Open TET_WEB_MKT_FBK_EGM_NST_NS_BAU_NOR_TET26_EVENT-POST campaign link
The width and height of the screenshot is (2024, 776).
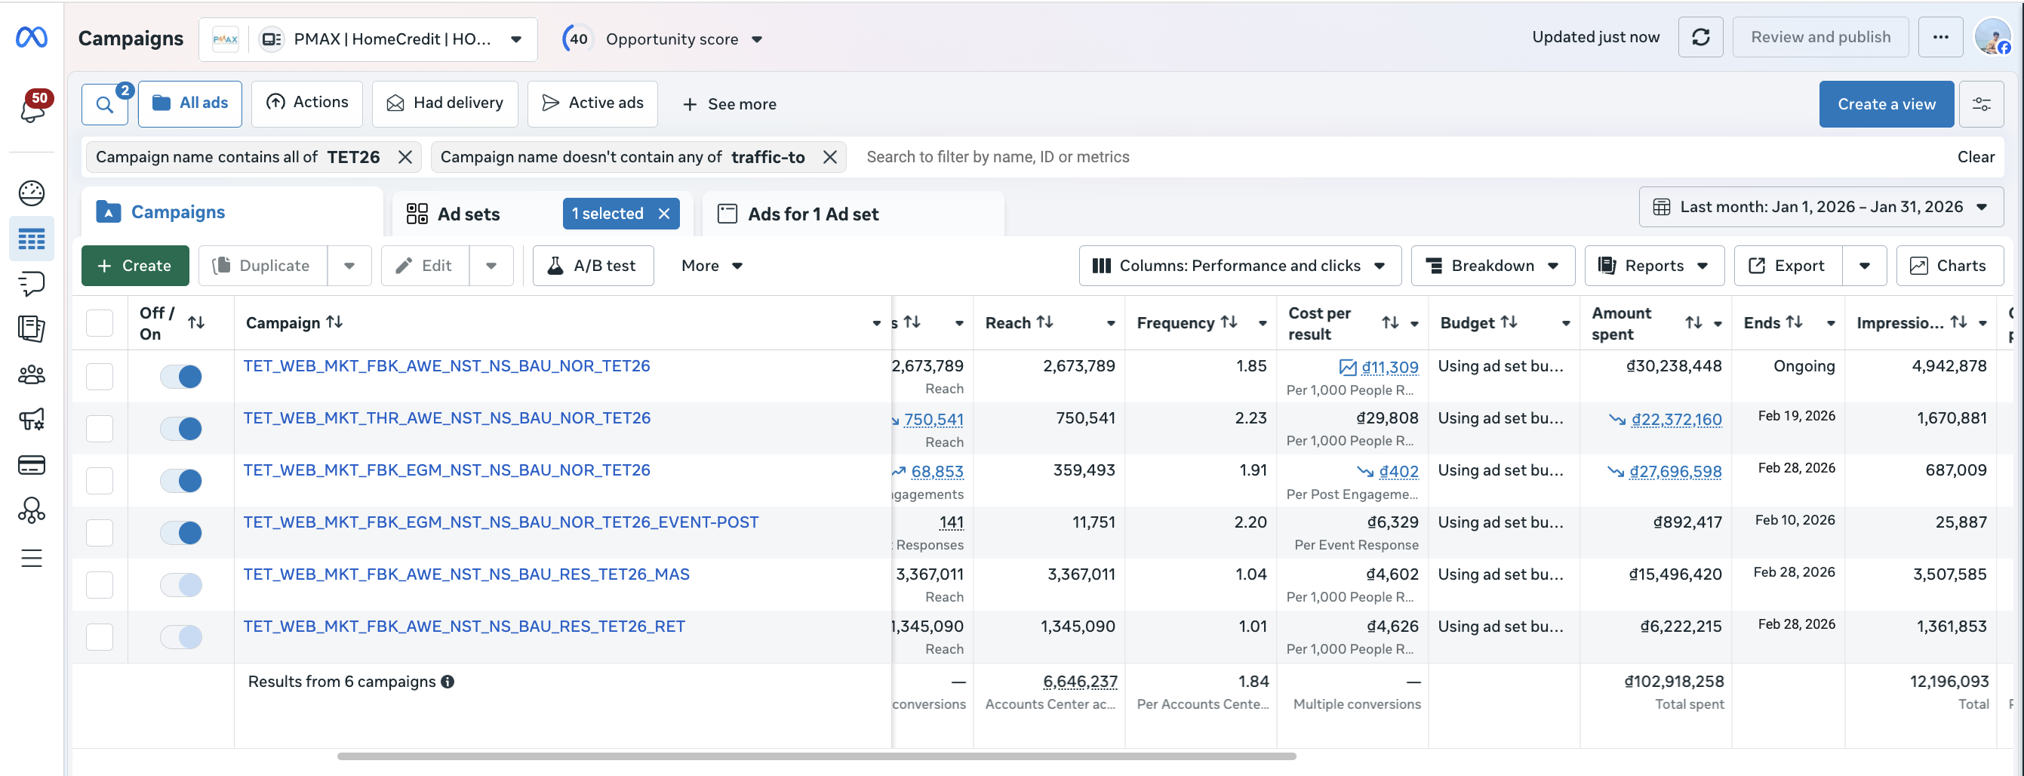pos(500,522)
